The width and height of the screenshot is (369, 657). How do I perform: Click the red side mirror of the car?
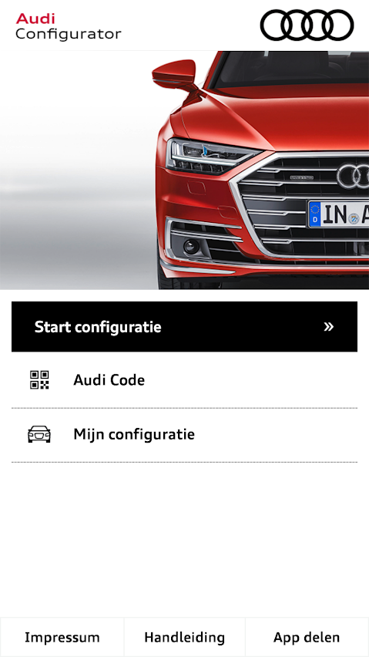pos(175,75)
